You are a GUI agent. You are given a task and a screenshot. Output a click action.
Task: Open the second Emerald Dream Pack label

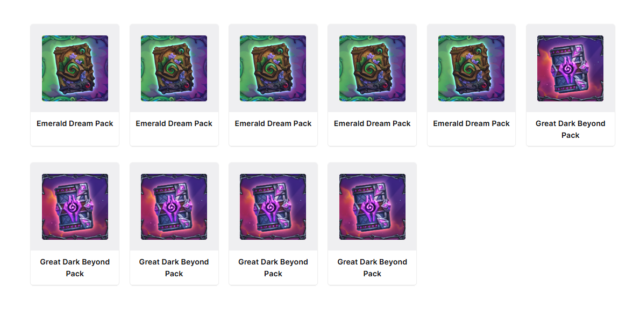point(174,123)
